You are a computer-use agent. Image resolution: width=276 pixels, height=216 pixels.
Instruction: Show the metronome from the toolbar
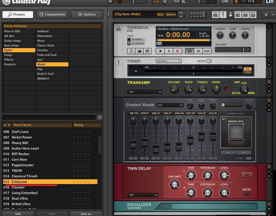coord(230,14)
